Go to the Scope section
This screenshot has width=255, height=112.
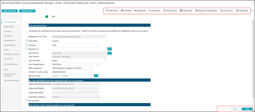coord(6,50)
